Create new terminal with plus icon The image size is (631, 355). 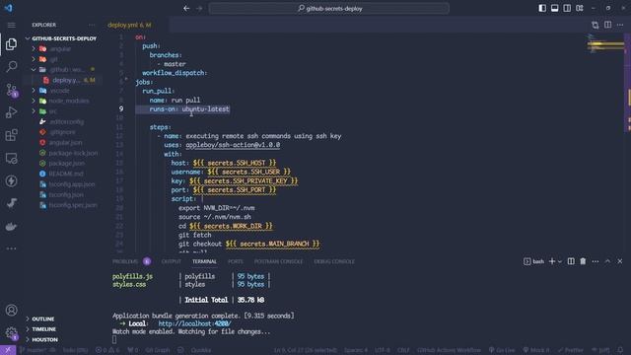[552, 261]
